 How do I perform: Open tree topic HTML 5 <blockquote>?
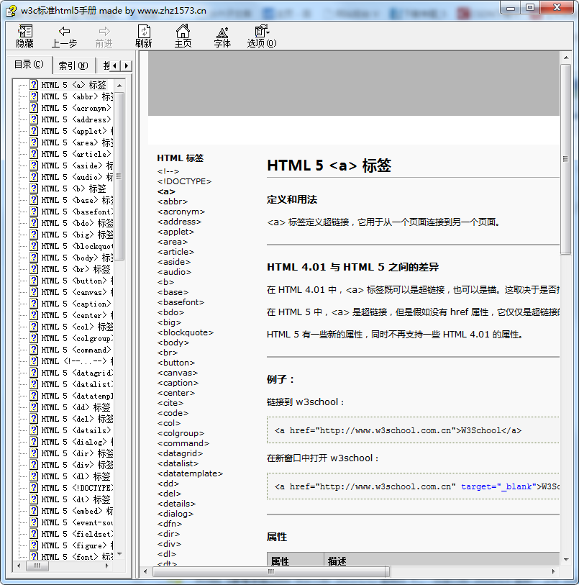[x=76, y=246]
